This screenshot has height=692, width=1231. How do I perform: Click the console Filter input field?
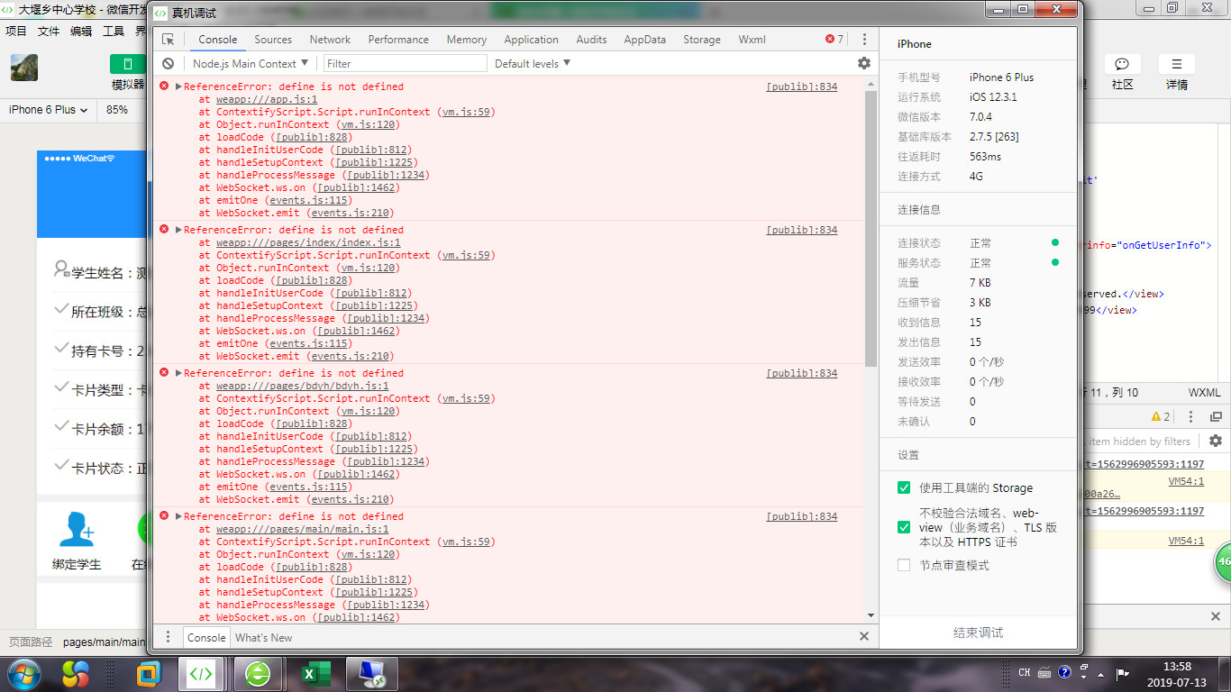[405, 64]
